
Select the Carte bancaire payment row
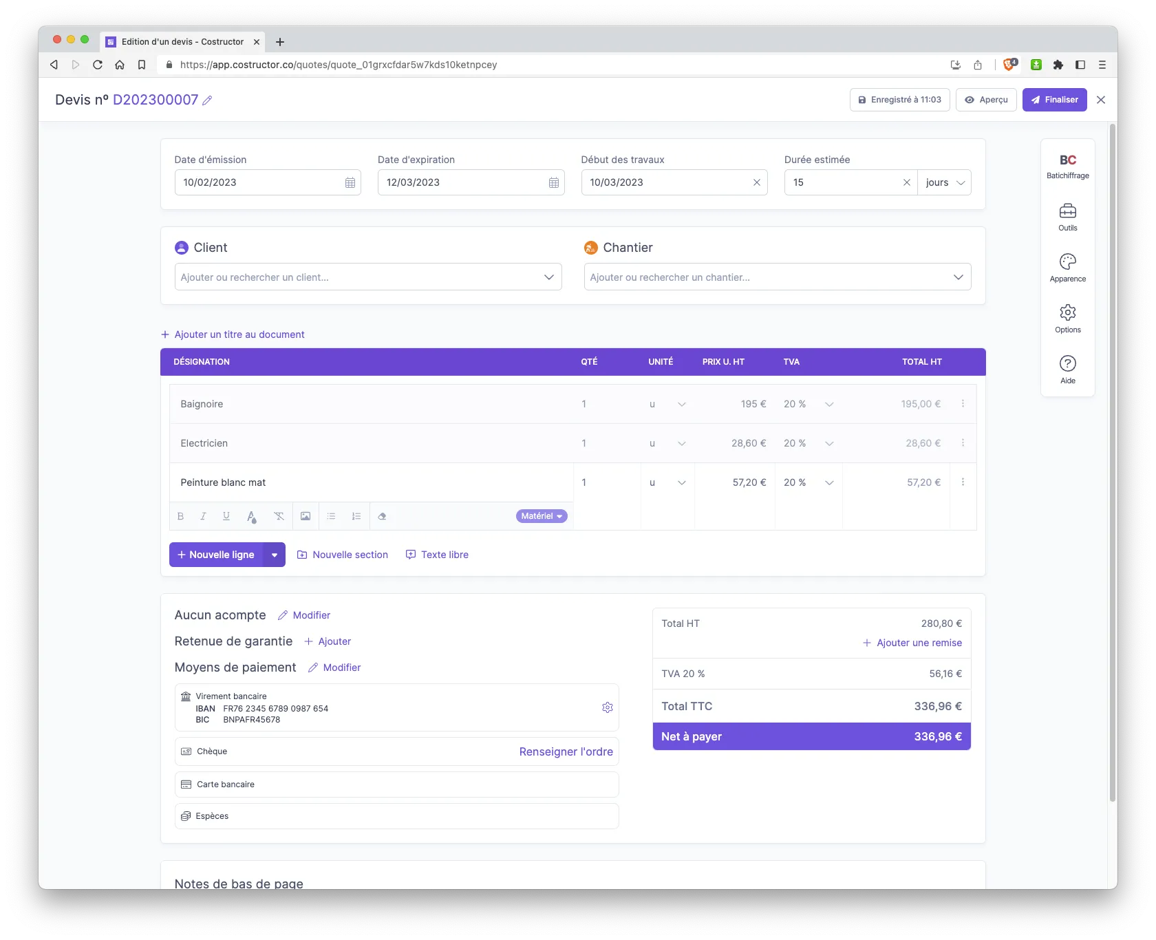click(396, 784)
